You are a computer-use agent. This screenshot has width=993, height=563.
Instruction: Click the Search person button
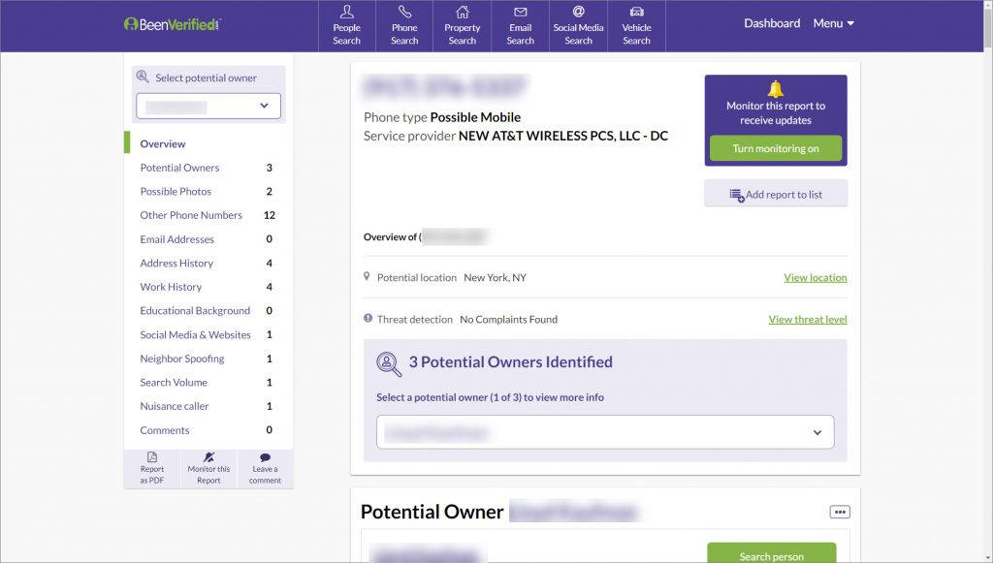point(771,553)
